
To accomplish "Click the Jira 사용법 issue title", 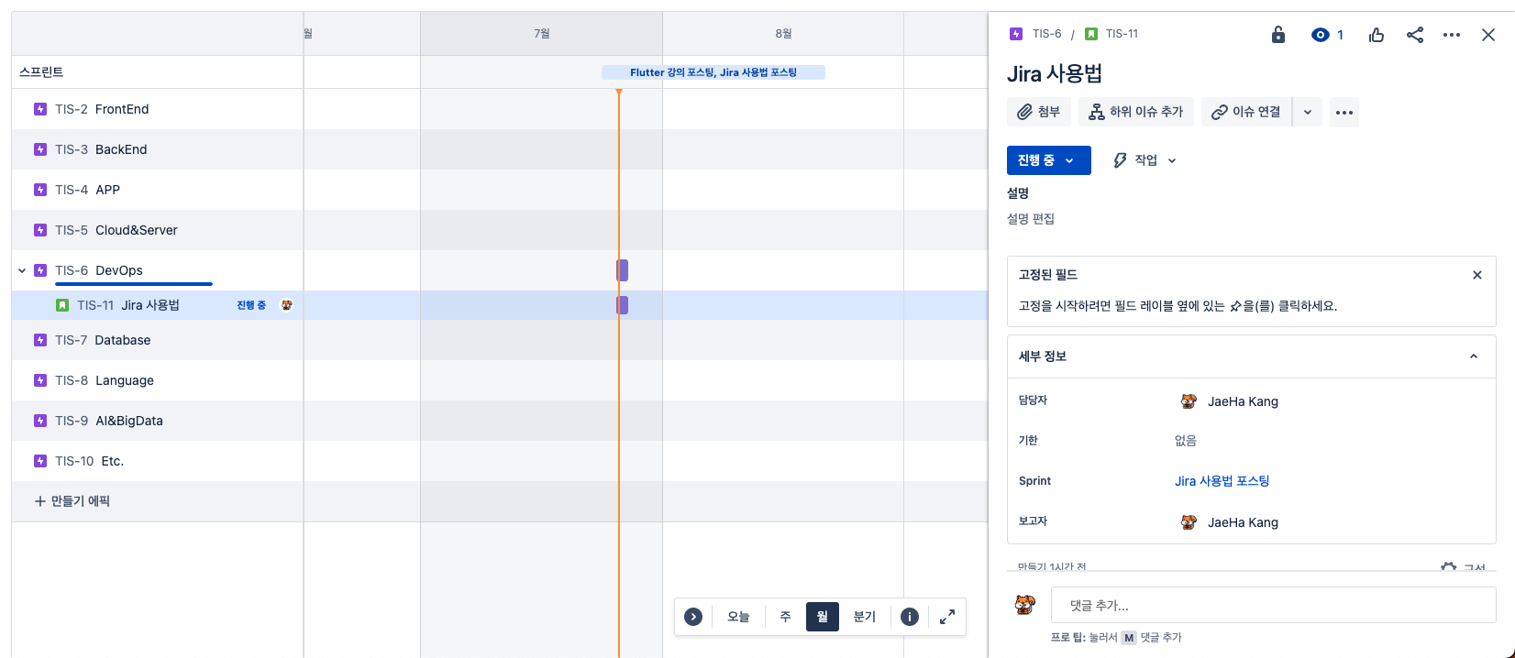I will tap(1055, 74).
